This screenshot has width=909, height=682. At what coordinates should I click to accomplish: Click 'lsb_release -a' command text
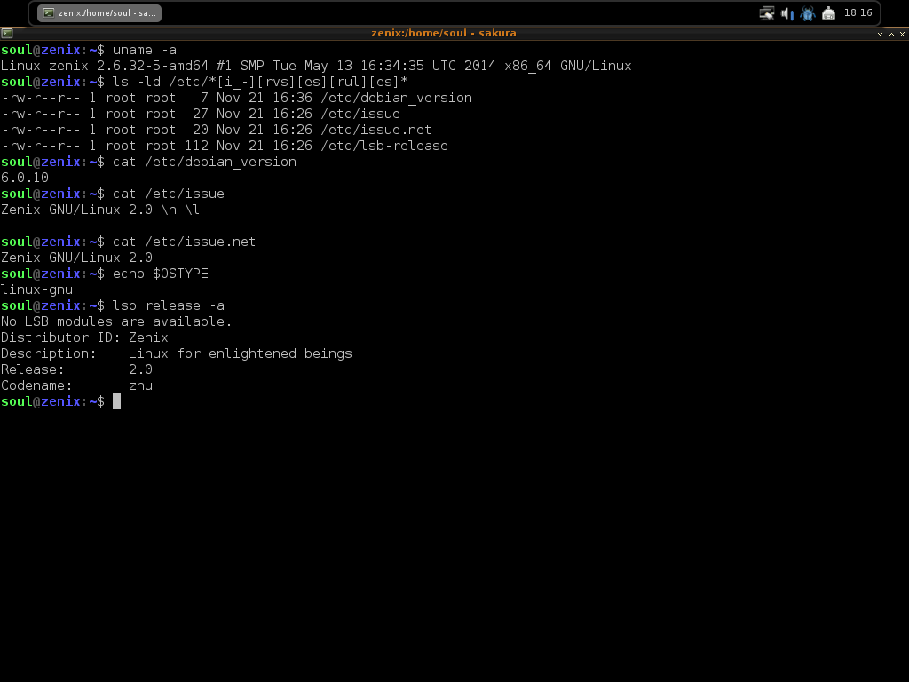[x=168, y=305]
